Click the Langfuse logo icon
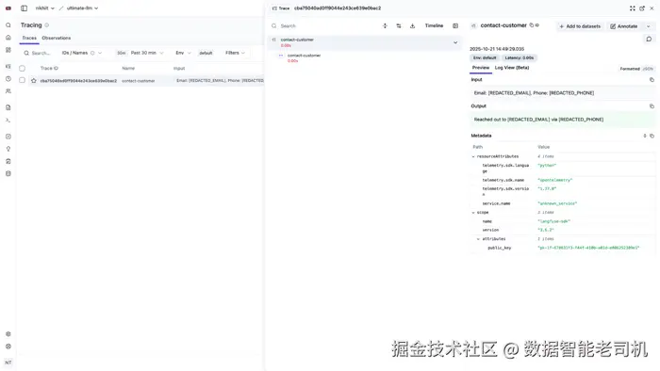Image resolution: width=660 pixels, height=371 pixels. (8, 8)
